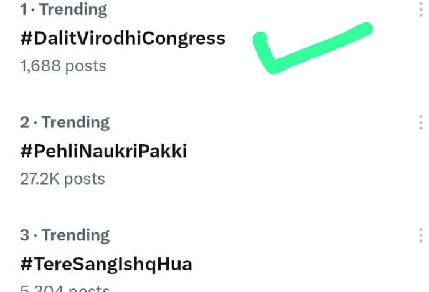Open the #TereSangIshqHua hashtag
429x292 pixels.
pos(106,264)
